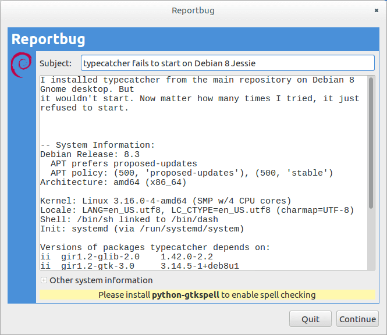Place cursor on Architecture: amd64 line
This screenshot has width=387, height=335.
tap(112, 182)
